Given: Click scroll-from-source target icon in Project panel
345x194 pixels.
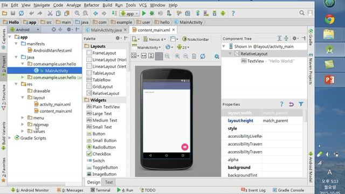Looking at the screenshot, I should pos(53,29).
